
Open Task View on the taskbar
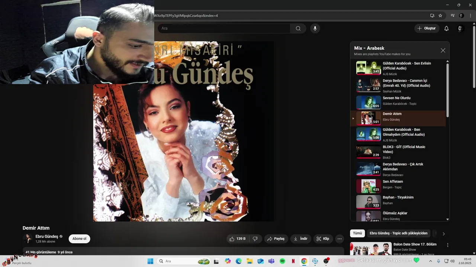216,261
